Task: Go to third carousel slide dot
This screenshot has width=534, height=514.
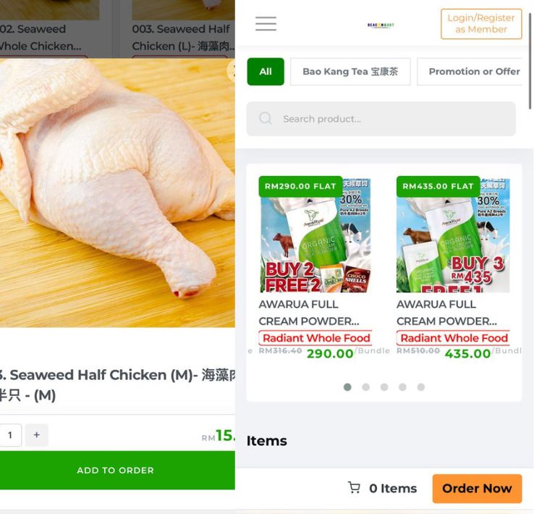Action: [384, 387]
